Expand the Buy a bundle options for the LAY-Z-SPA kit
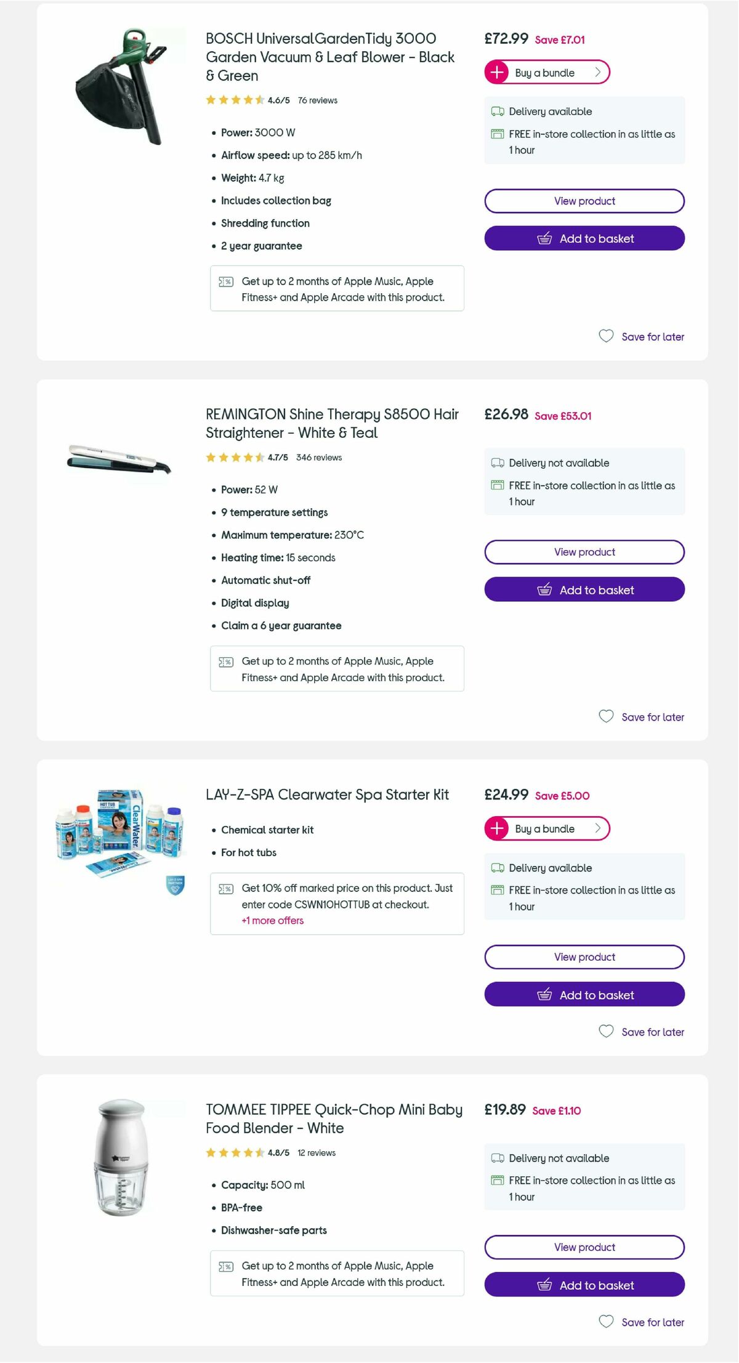 click(544, 828)
